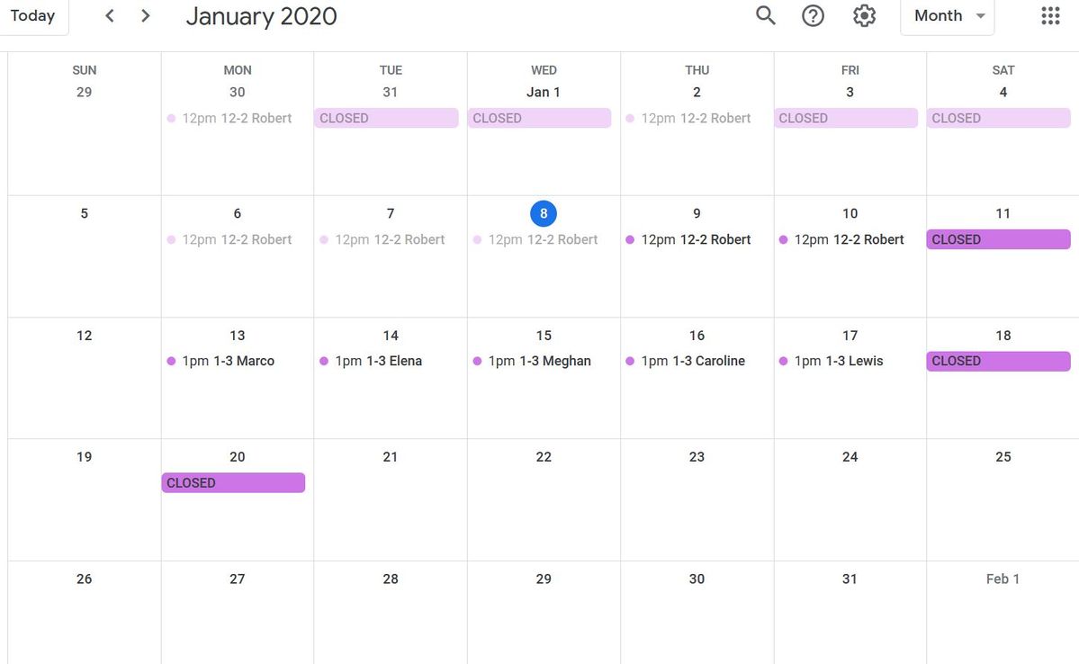Jump to Today

(33, 15)
